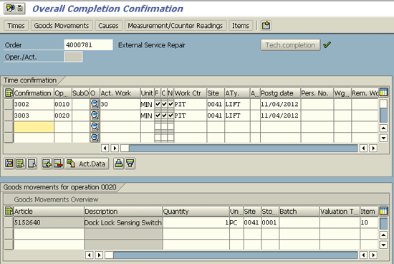Open the Times section
This screenshot has width=394, height=264.
coord(16,26)
